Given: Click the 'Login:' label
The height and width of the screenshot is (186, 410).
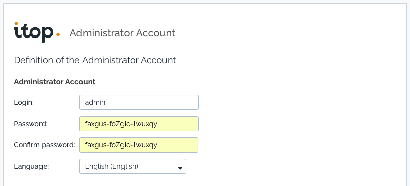Looking at the screenshot, I should pyautogui.click(x=24, y=102).
